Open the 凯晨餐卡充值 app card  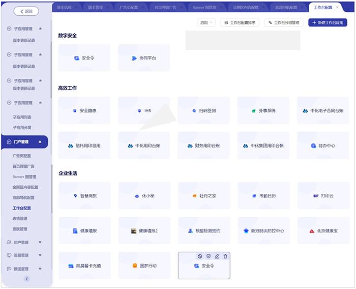pos(84,266)
